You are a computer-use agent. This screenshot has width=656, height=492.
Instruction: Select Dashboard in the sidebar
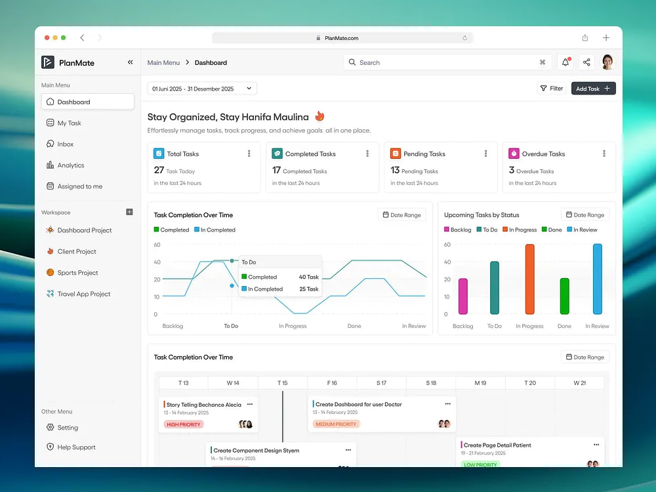(88, 102)
